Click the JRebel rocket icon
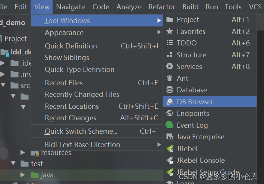 (170, 149)
